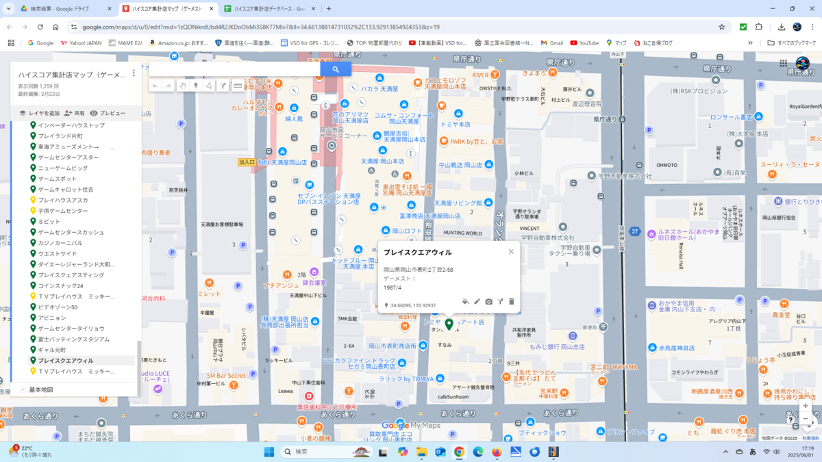Viewport: 822px width, 462px height.
Task: Switch to the 検索結果 Google ドライブ tab
Action: tap(65, 9)
